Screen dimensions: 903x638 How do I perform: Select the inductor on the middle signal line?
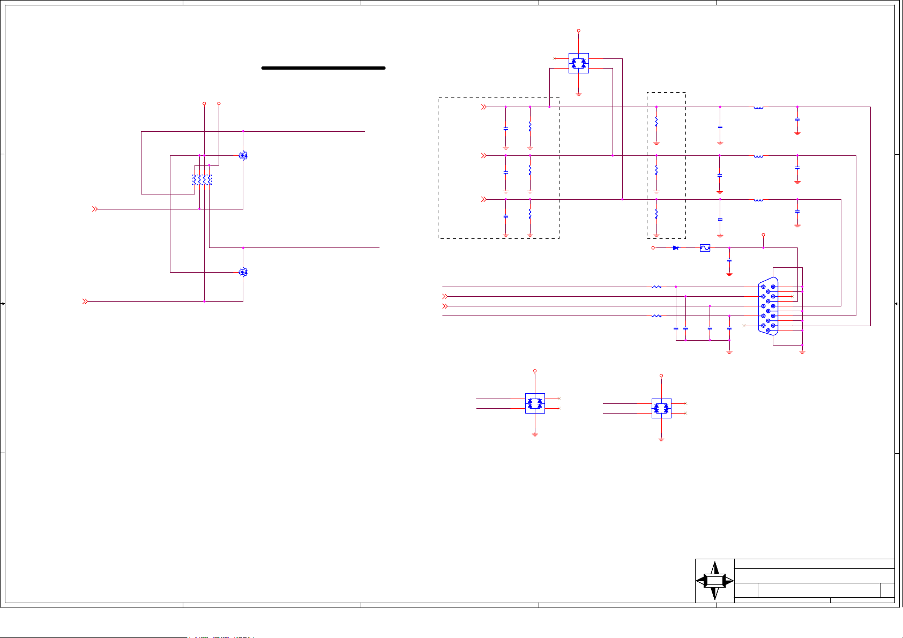(x=758, y=156)
